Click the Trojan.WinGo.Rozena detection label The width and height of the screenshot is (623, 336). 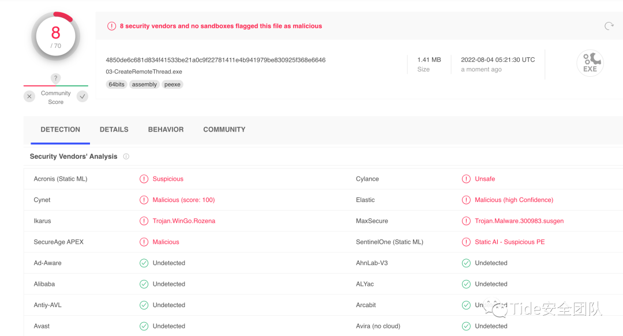[x=184, y=221]
